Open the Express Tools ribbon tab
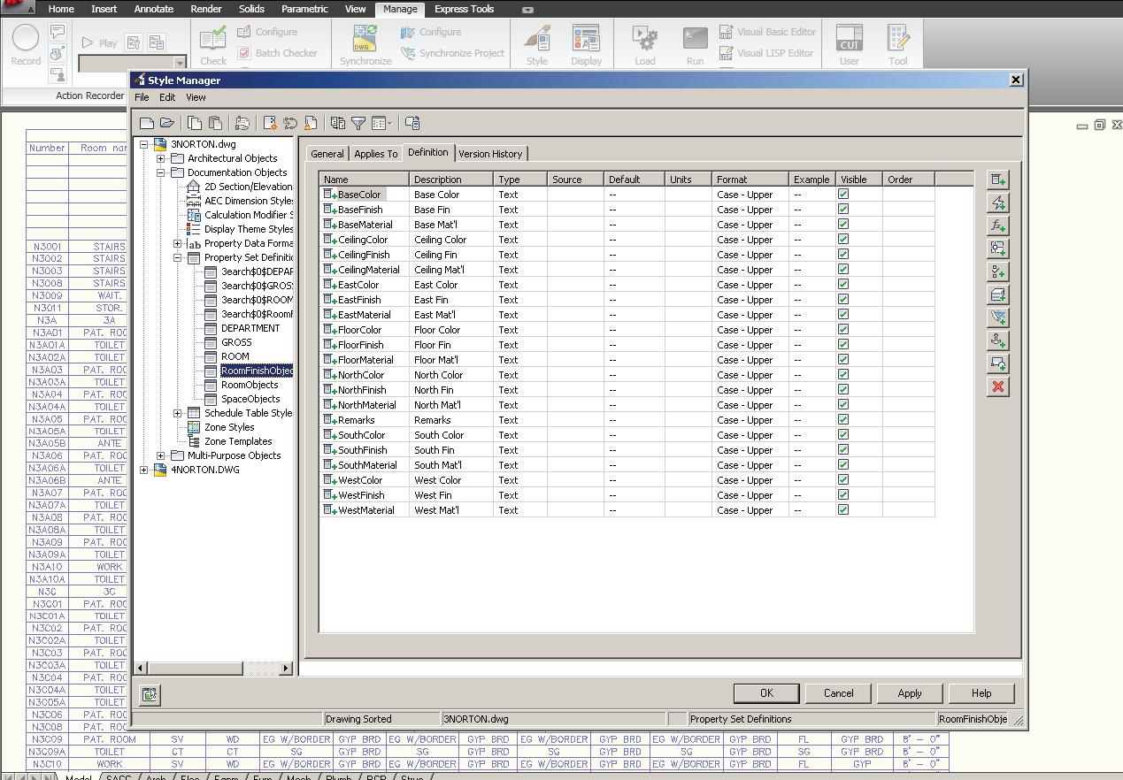1123x780 pixels. 464,9
